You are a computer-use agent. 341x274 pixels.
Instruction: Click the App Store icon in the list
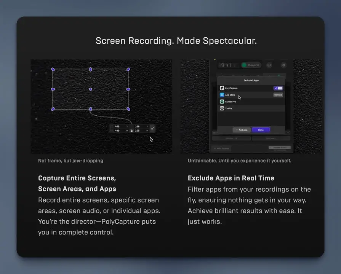(x=222, y=95)
